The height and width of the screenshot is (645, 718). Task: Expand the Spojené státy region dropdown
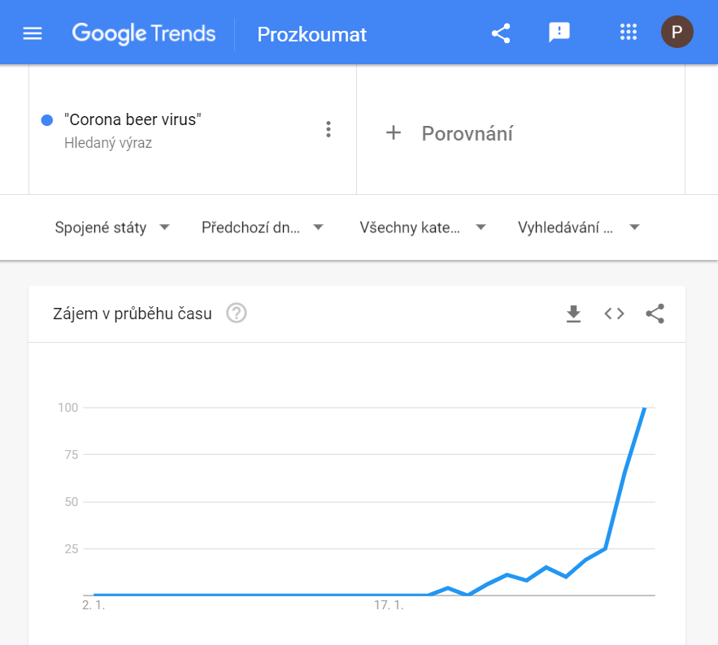[112, 227]
